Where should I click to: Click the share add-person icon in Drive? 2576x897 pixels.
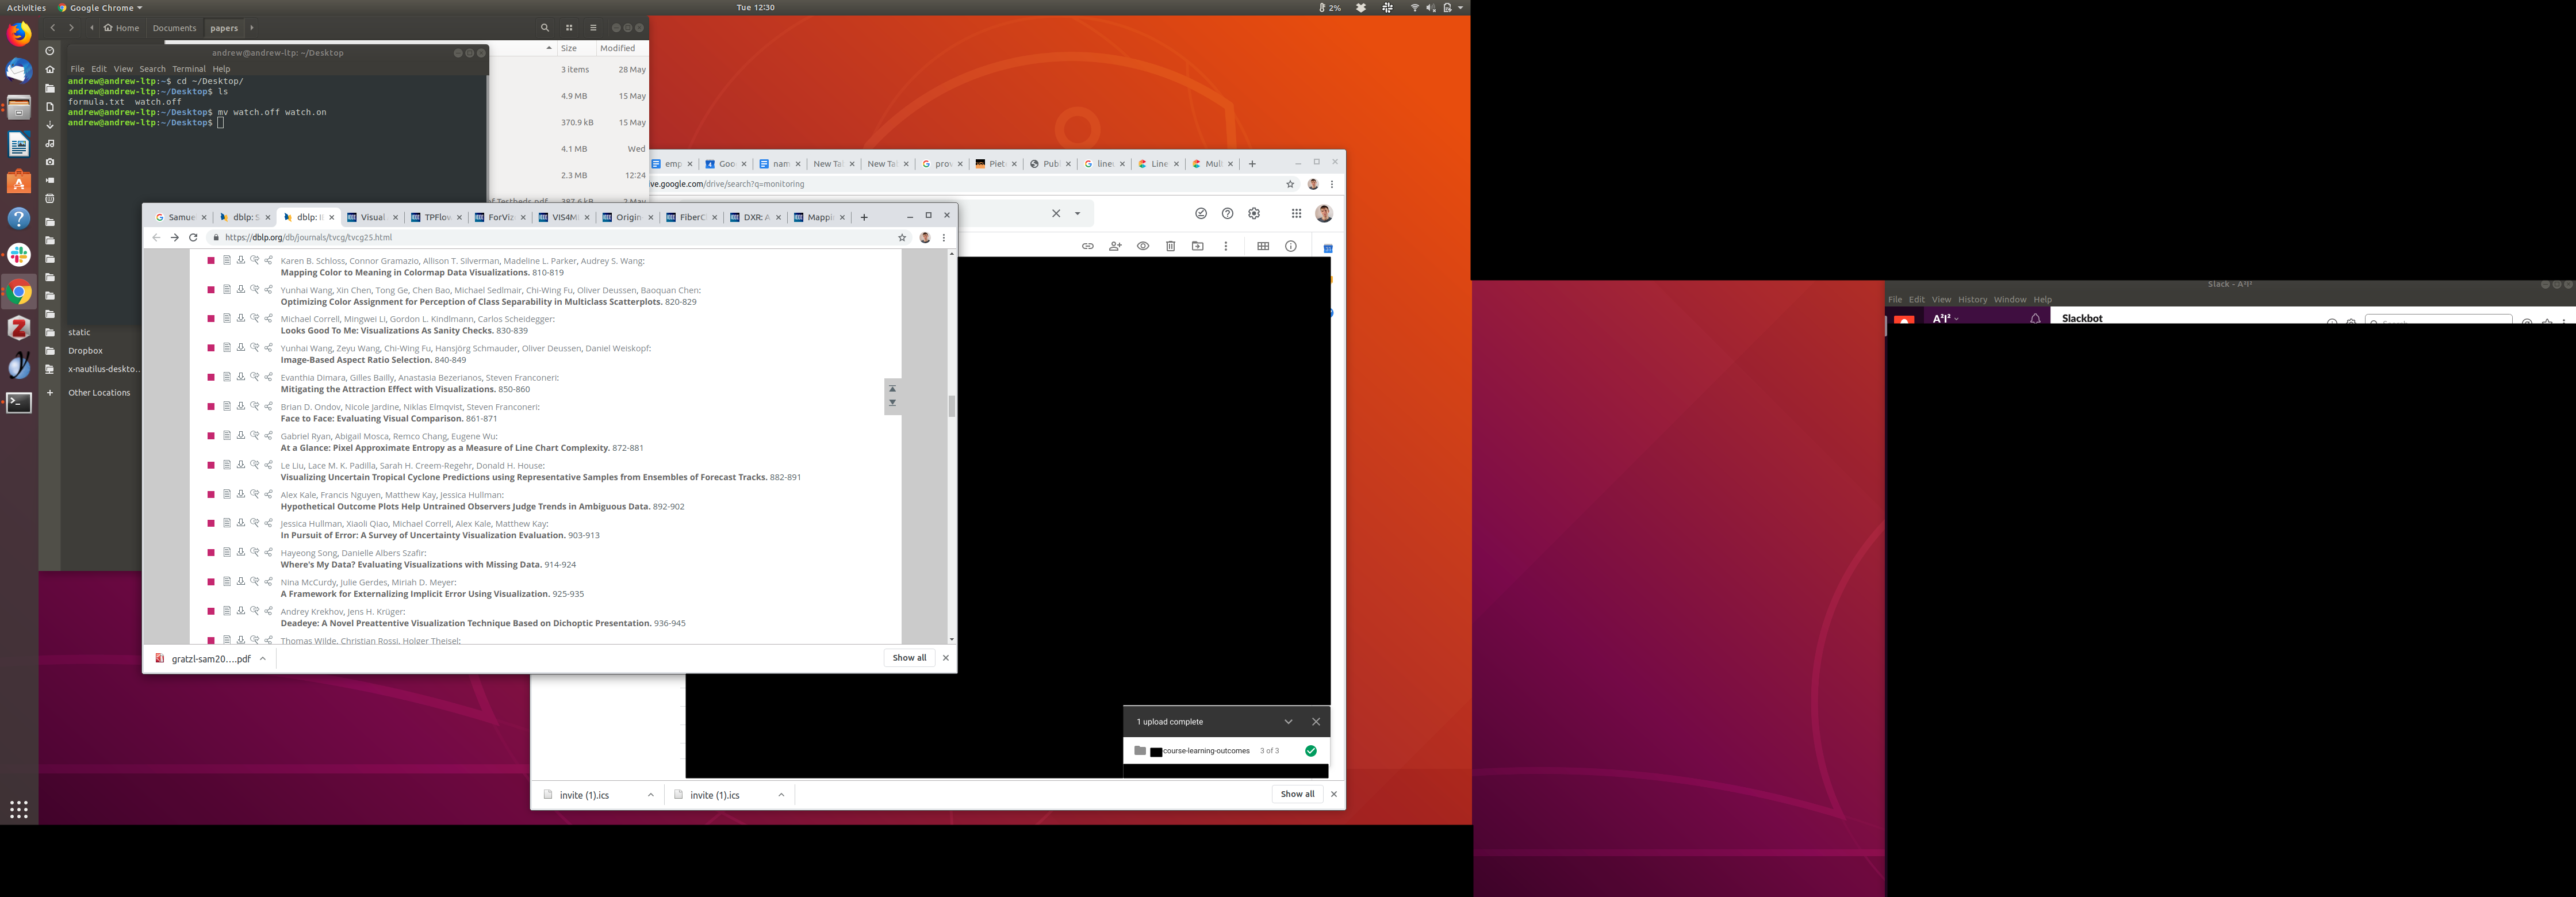1115,246
